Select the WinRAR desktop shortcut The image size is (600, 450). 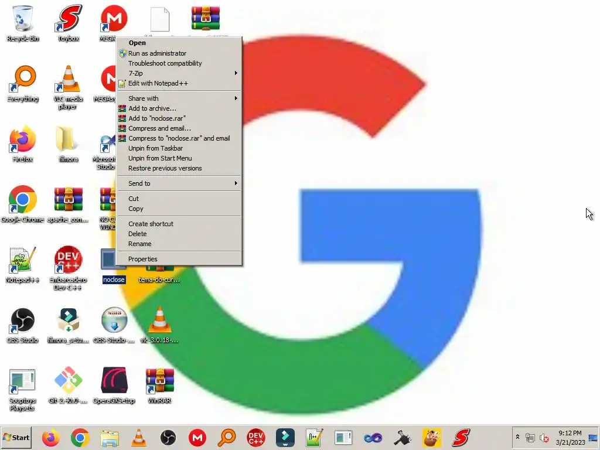coord(159,386)
